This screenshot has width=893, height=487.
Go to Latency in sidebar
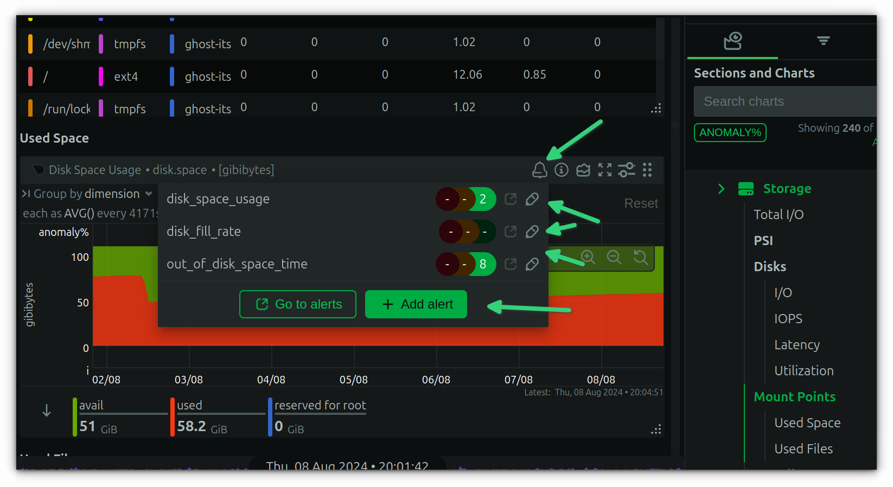pos(797,345)
